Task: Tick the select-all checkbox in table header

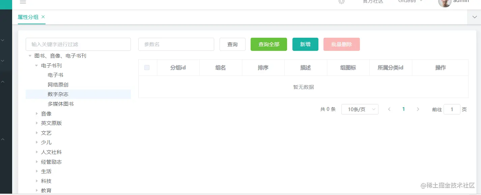Action: tap(147, 68)
